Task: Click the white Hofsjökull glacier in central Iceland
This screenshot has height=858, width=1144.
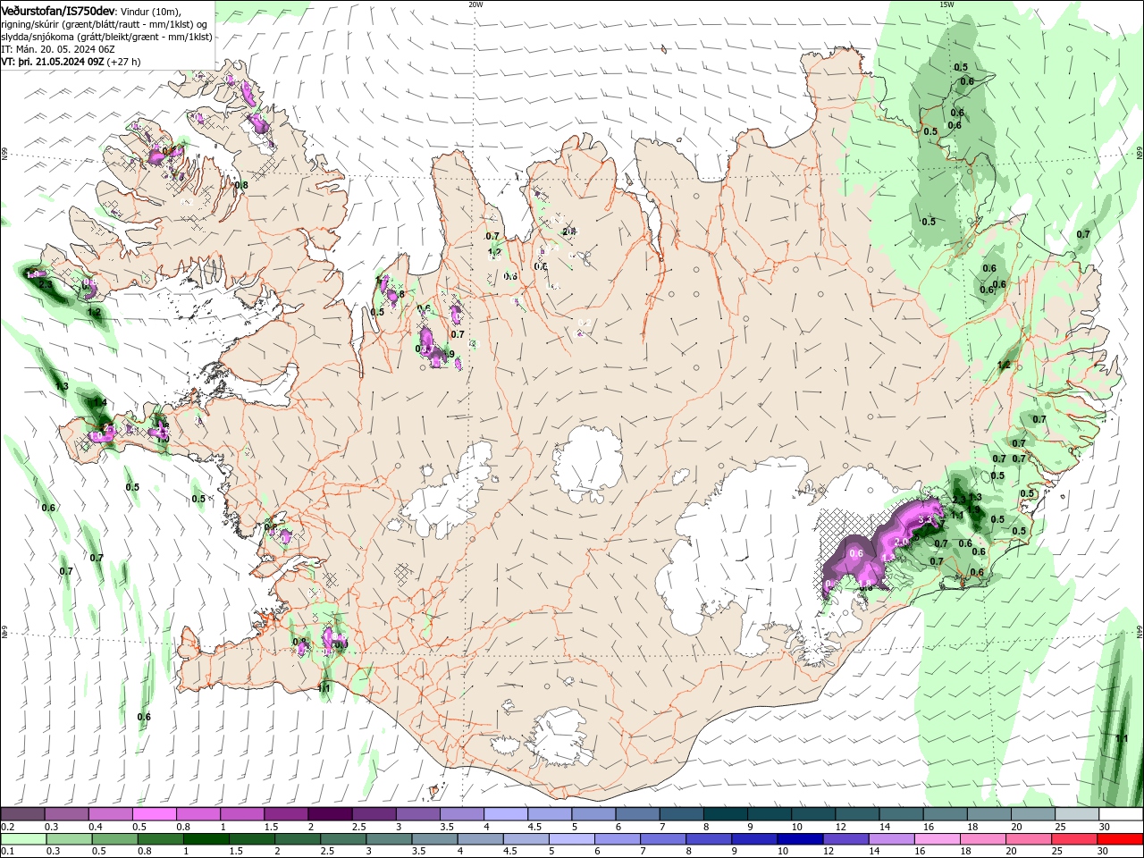Action: tap(589, 462)
